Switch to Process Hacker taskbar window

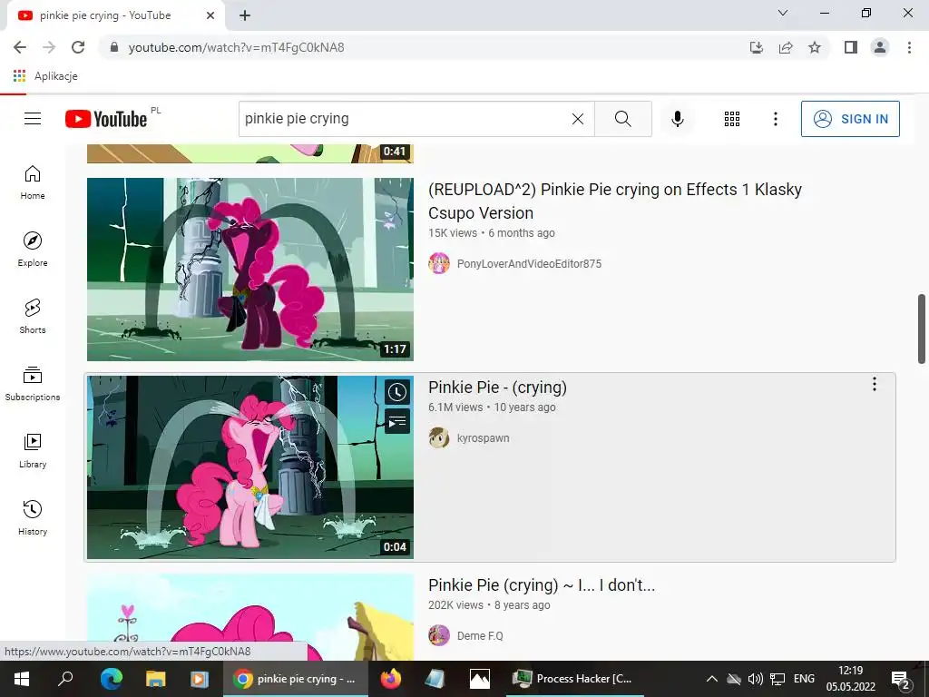[573, 679]
